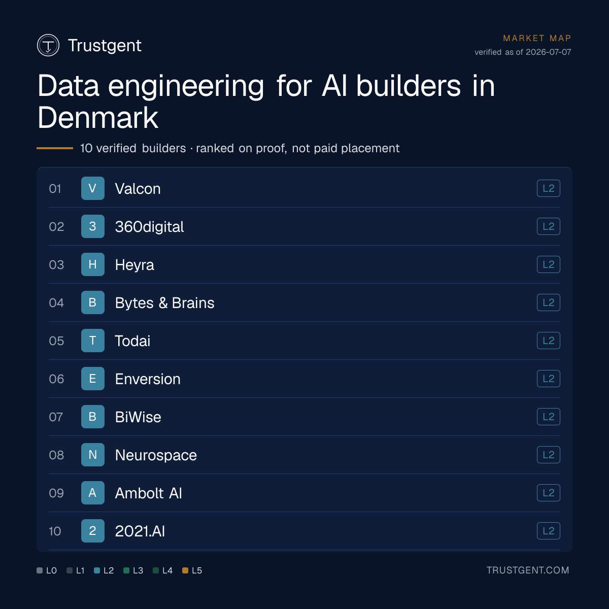609x609 pixels.
Task: Click the Enversion E avatar icon
Action: pos(93,379)
